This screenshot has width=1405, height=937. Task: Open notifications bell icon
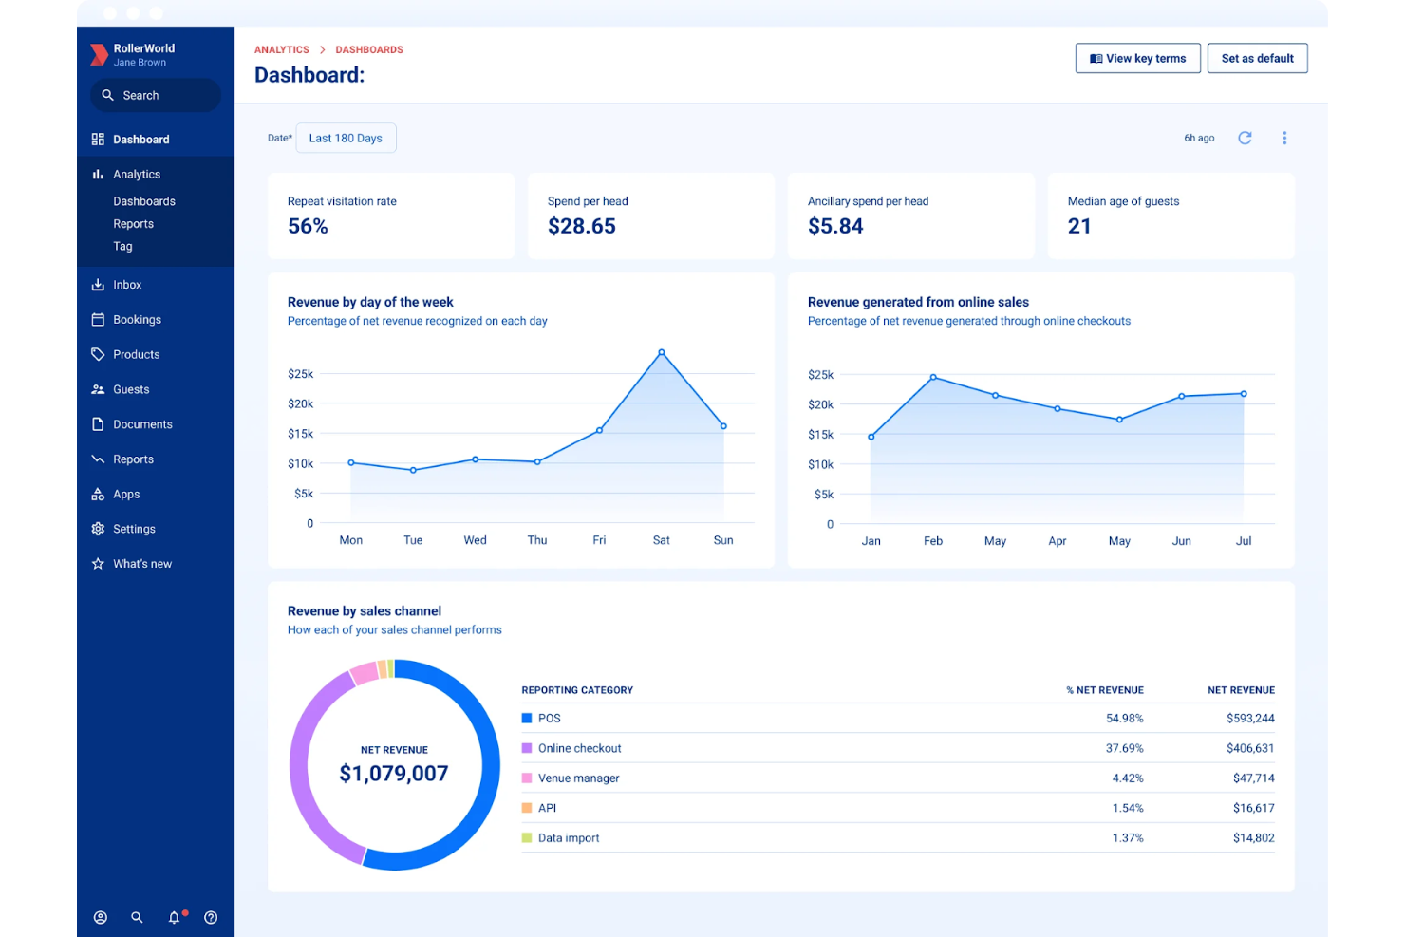[x=175, y=918]
